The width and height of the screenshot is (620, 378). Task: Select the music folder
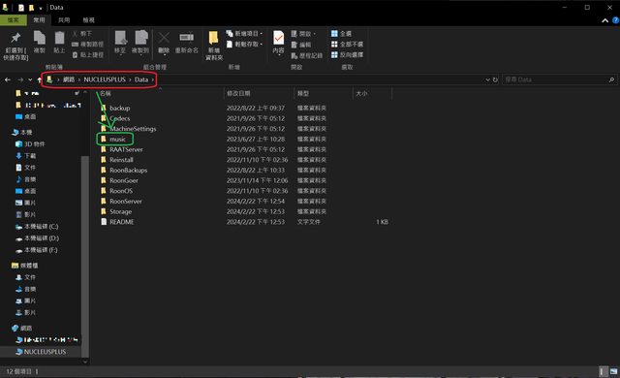coord(117,140)
